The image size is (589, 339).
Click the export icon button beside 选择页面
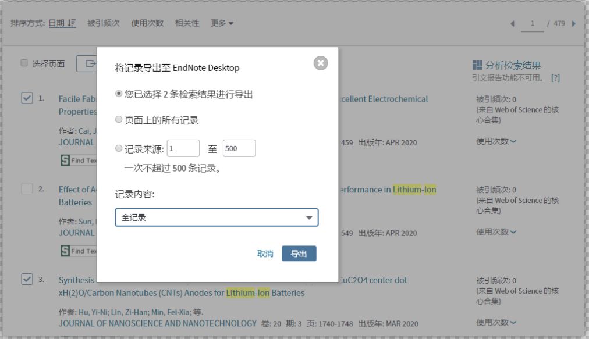pos(87,64)
